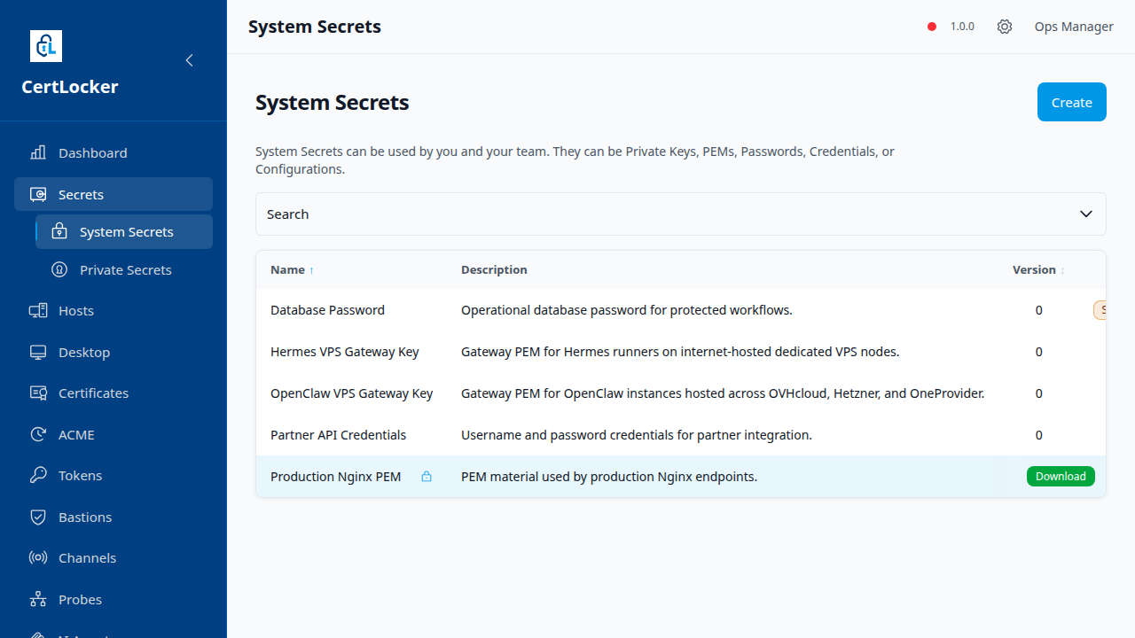Create a new system secret
Screen dimensions: 1135x638
tap(1072, 102)
